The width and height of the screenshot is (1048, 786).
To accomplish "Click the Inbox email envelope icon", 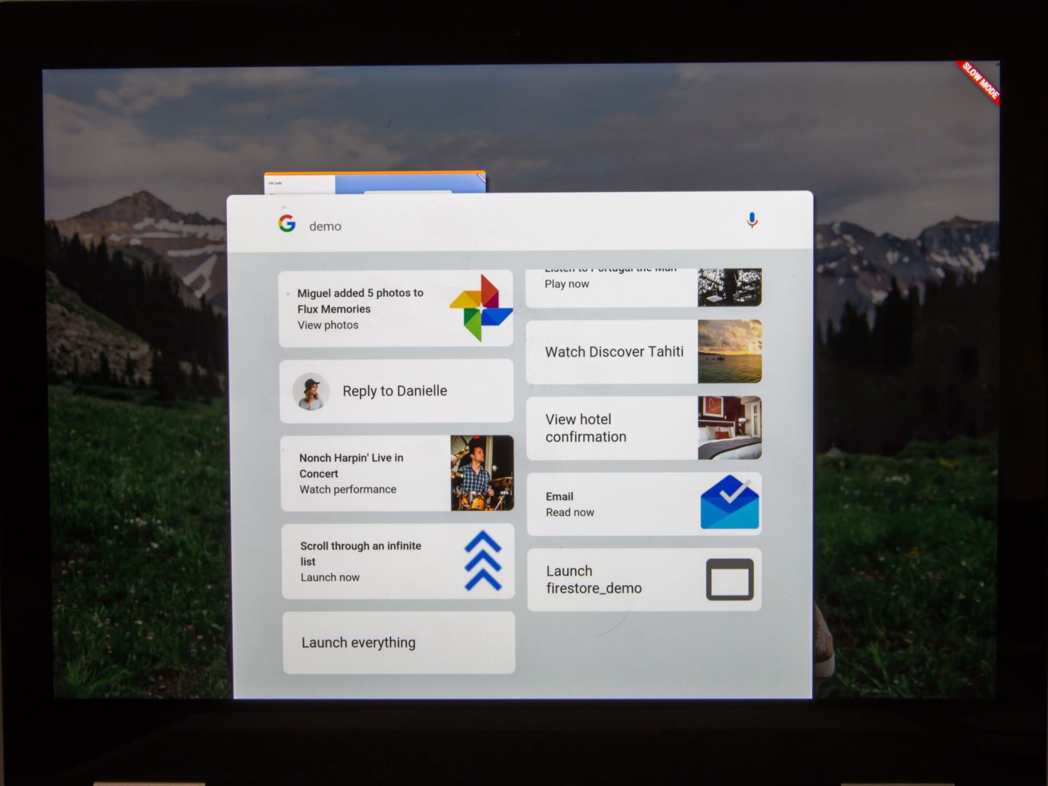I will (729, 503).
